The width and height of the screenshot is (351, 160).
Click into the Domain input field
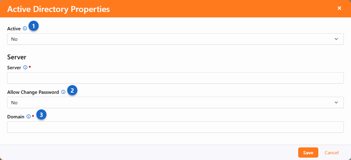[175, 127]
